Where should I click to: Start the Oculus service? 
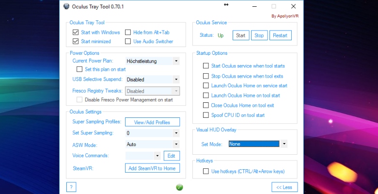pyautogui.click(x=241, y=35)
